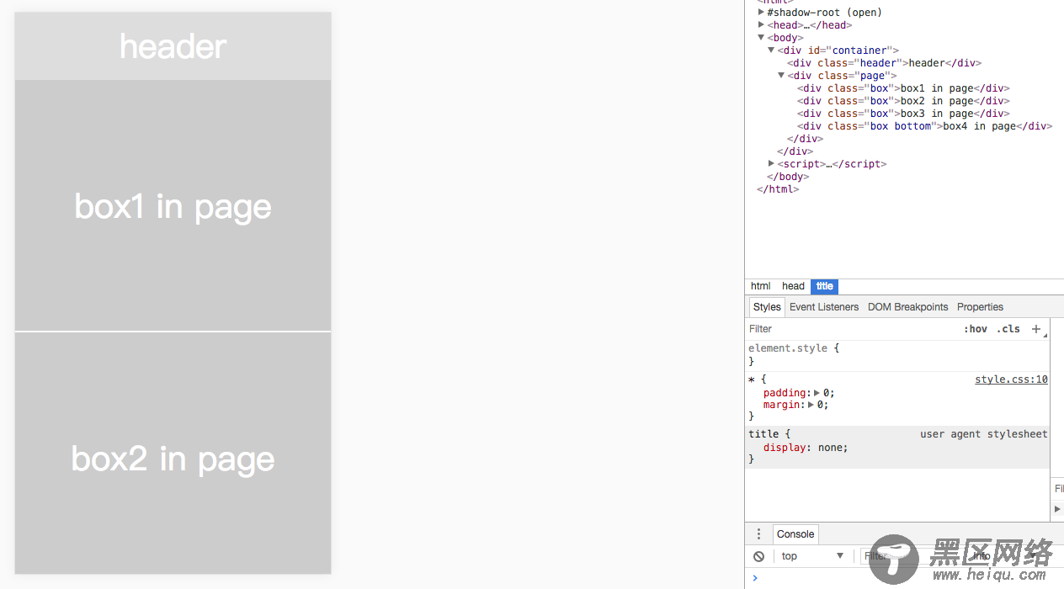The width and height of the screenshot is (1064, 589).
Task: Select the box2 in page DOM node
Action: click(903, 101)
